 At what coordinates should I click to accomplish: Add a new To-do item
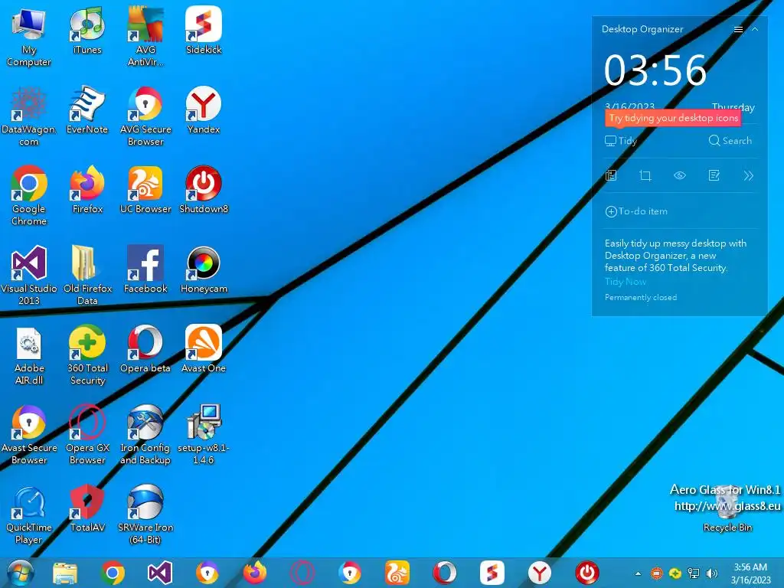click(636, 211)
